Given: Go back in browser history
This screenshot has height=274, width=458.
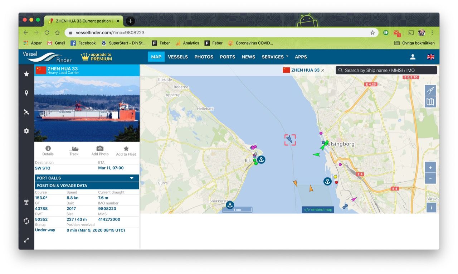Looking at the screenshot, I should coord(26,32).
